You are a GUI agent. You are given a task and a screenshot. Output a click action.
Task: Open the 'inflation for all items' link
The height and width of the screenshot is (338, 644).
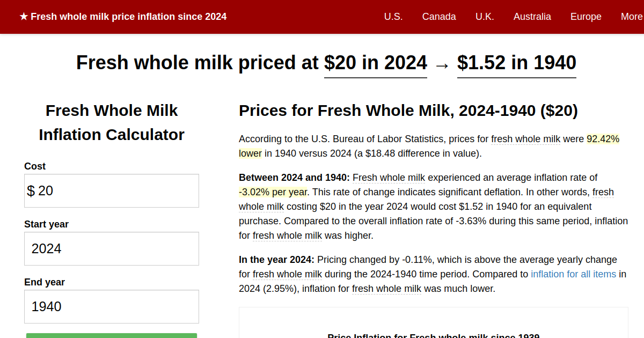tap(573, 274)
